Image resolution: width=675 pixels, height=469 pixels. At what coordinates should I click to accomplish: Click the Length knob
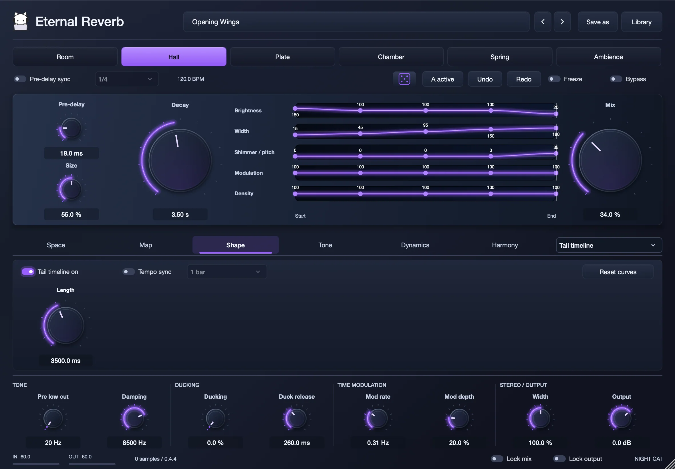tap(65, 325)
